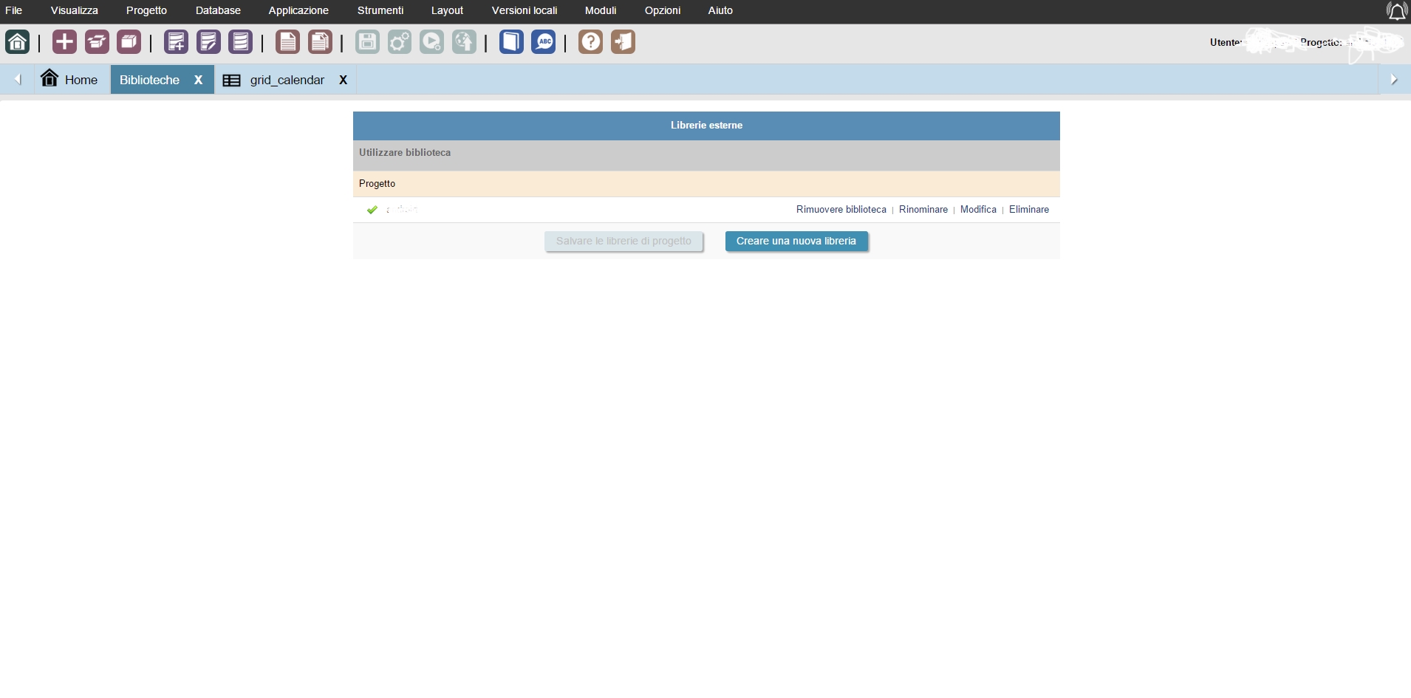Click the ABC language toolbar icon
Viewport: 1411px width, 698px height.
coord(544,42)
